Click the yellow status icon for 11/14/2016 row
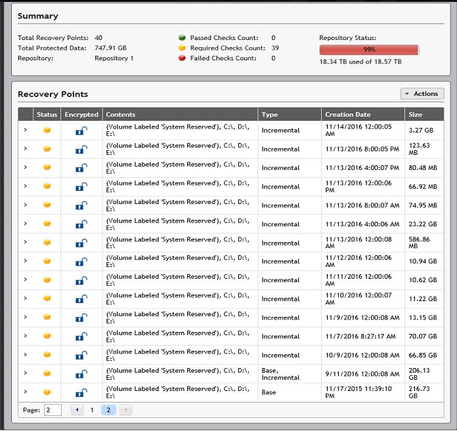Screen dimensions: 457x431 [x=47, y=130]
